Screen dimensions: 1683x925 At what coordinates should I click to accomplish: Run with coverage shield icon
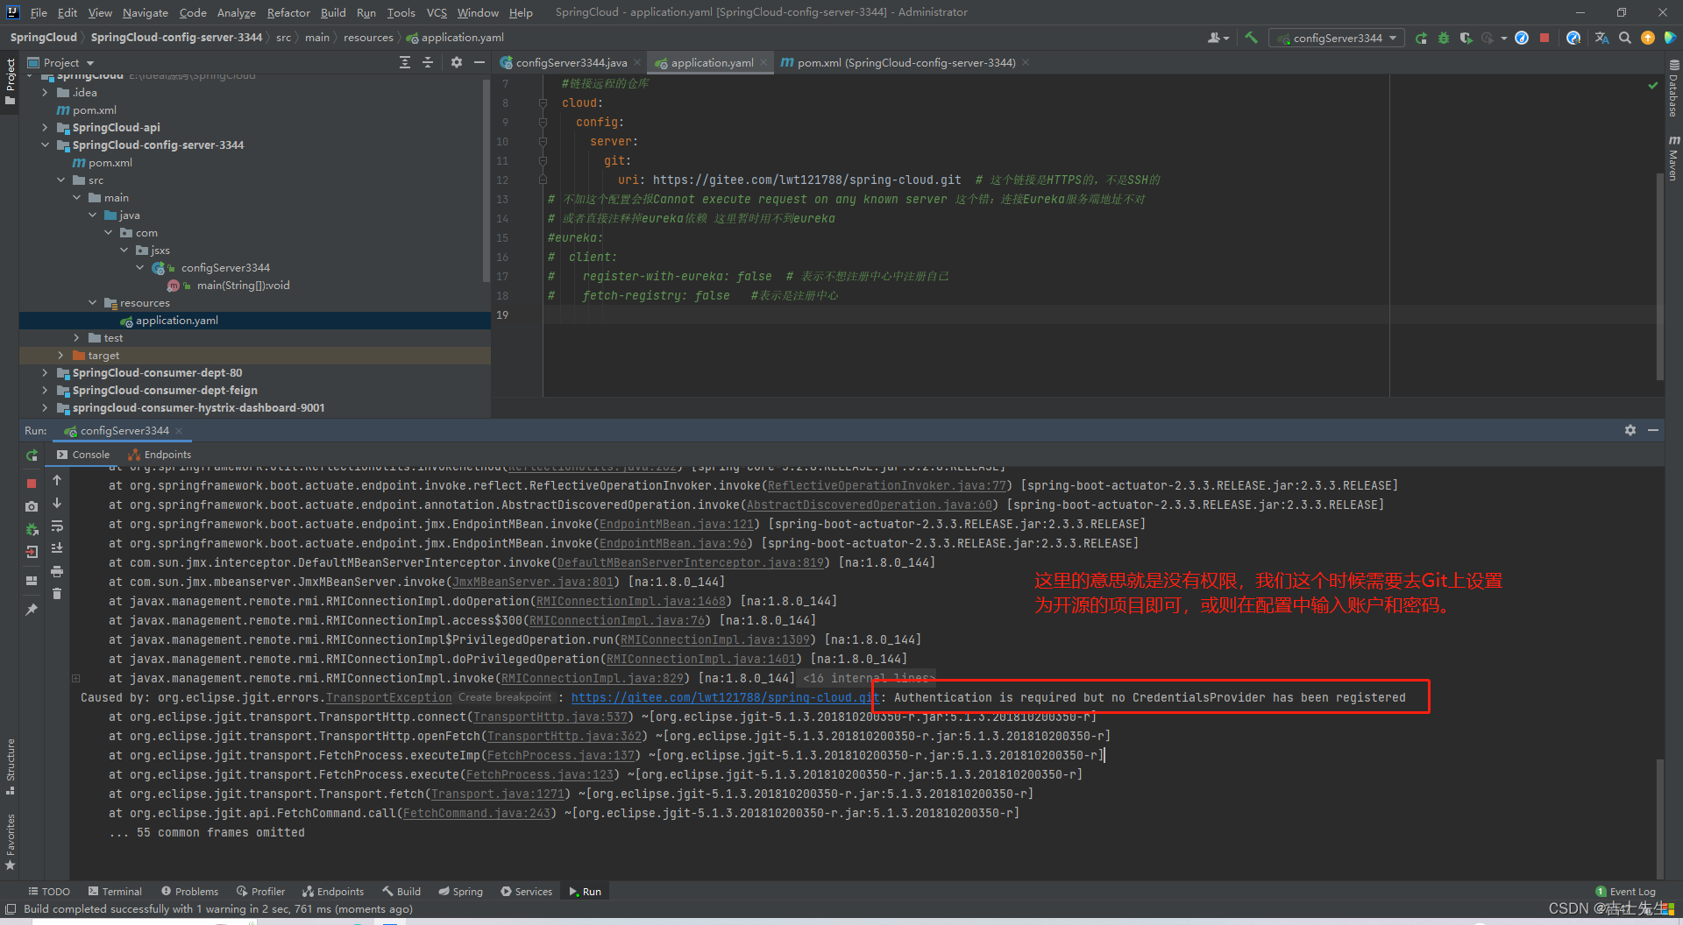point(1466,38)
